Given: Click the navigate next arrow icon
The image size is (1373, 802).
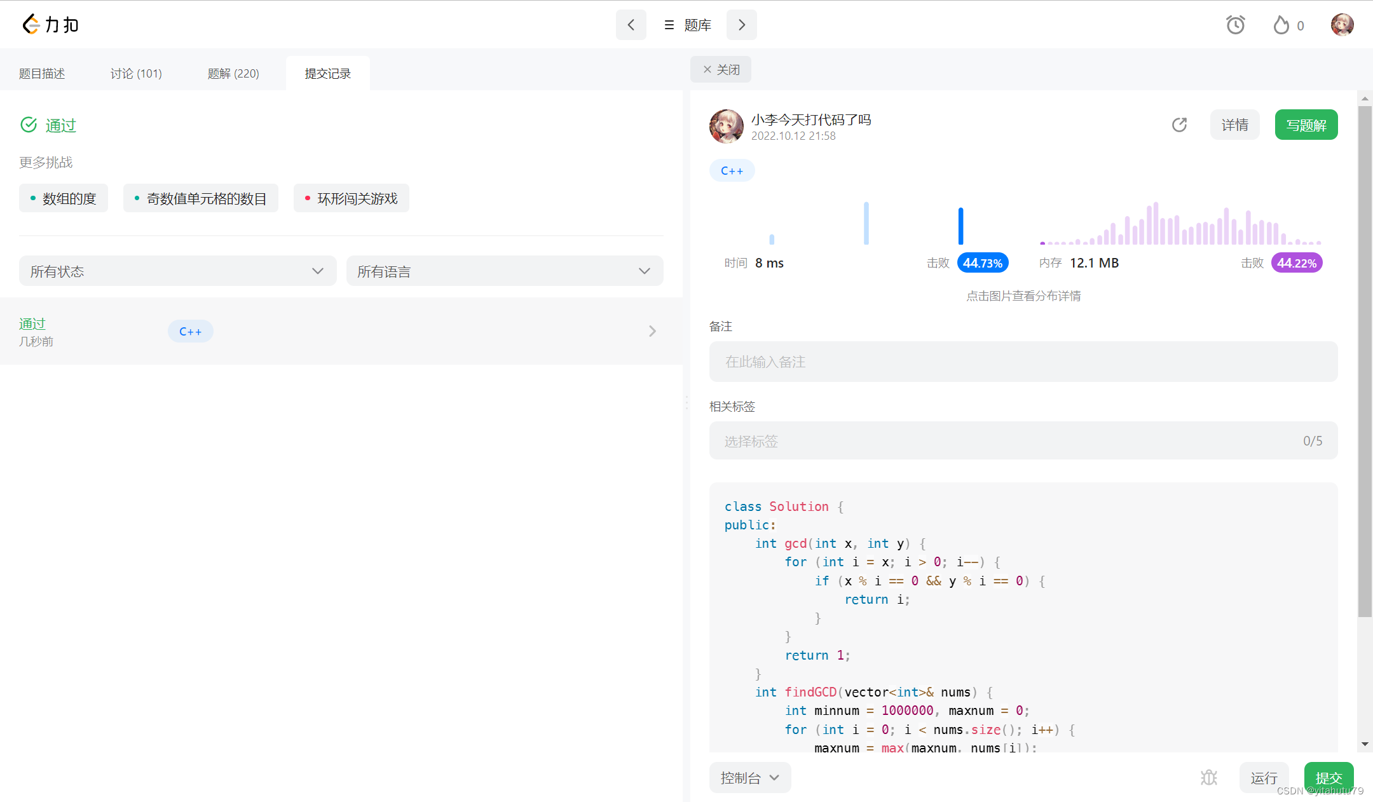Looking at the screenshot, I should (744, 25).
